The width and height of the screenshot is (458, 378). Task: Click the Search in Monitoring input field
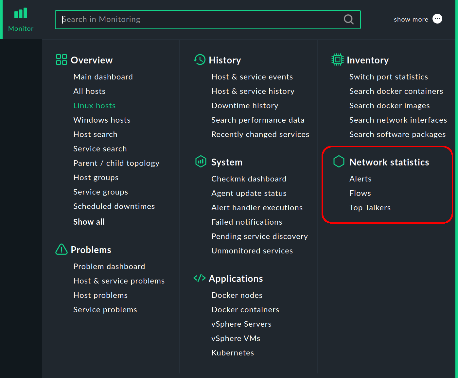pyautogui.click(x=196, y=19)
